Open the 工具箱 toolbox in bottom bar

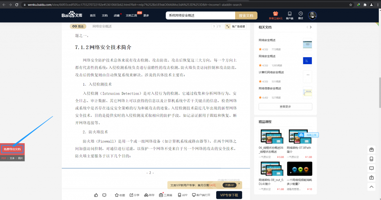166,195
